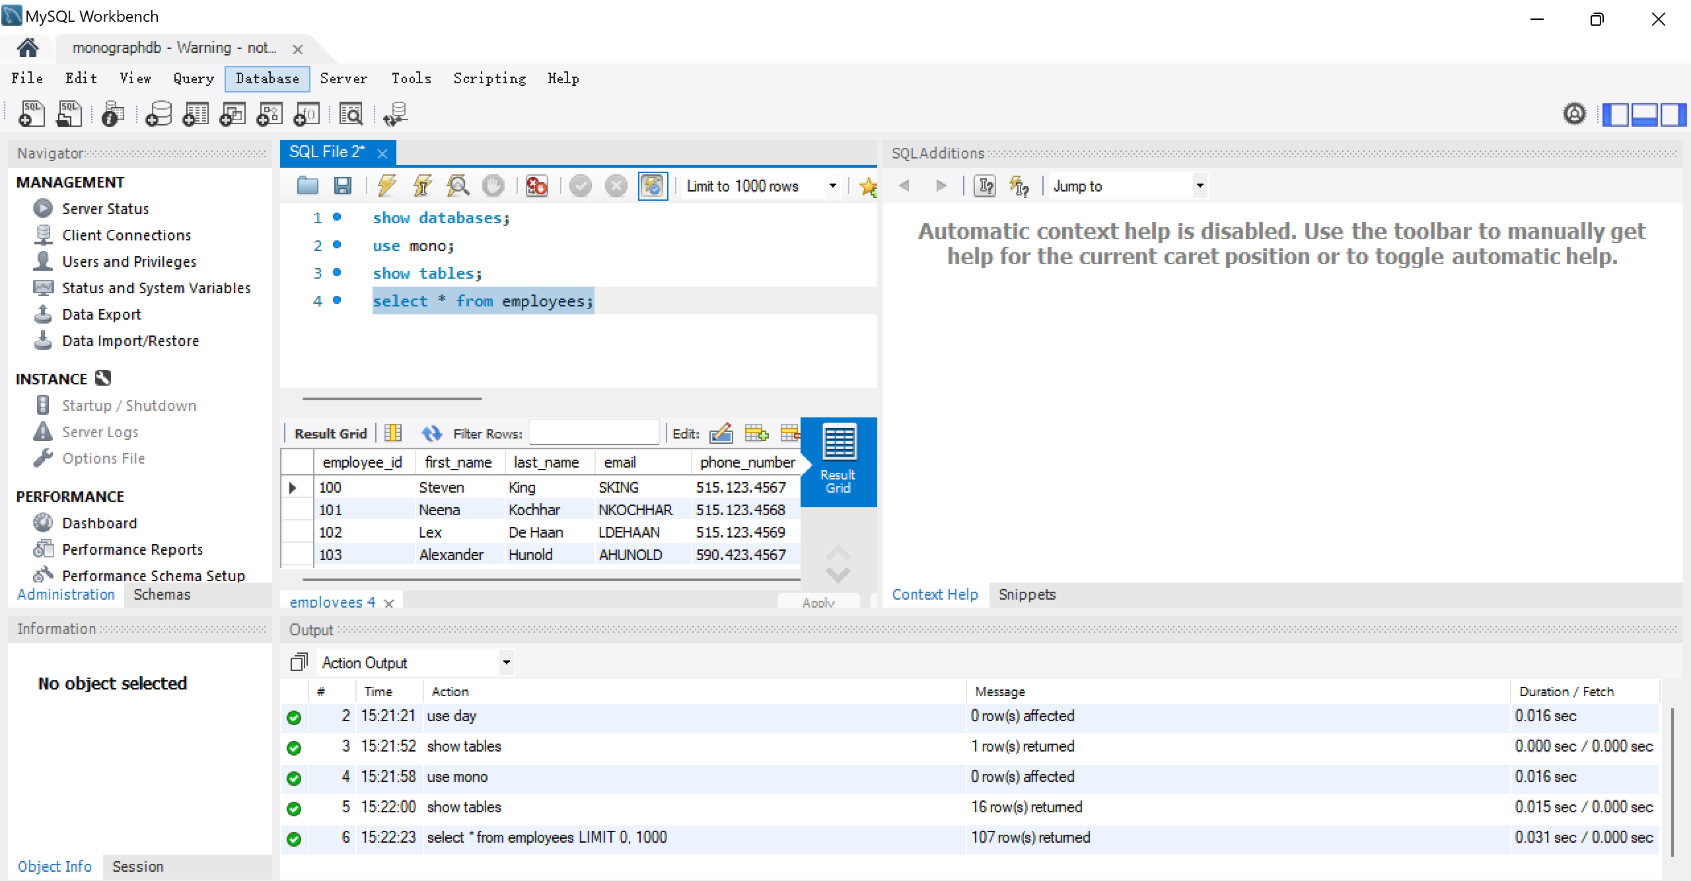The image size is (1691, 881).
Task: Open Data Export
Action: [x=101, y=314]
